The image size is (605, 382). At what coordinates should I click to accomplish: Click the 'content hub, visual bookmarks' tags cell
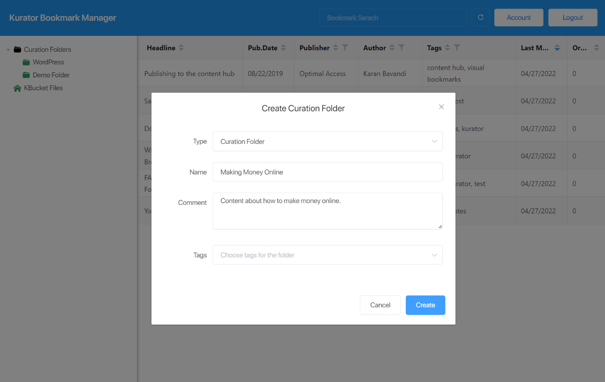tap(455, 73)
